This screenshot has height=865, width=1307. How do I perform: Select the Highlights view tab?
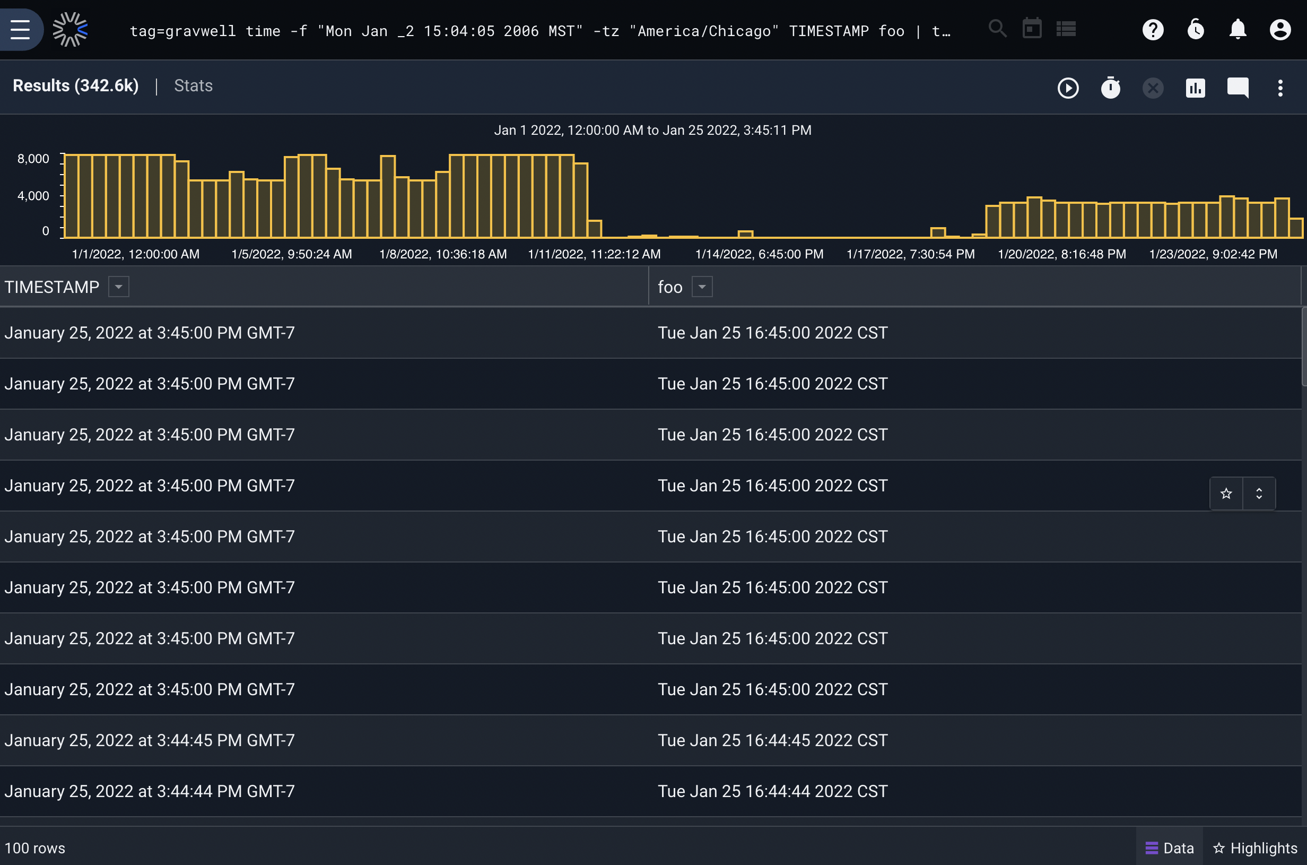coord(1255,847)
